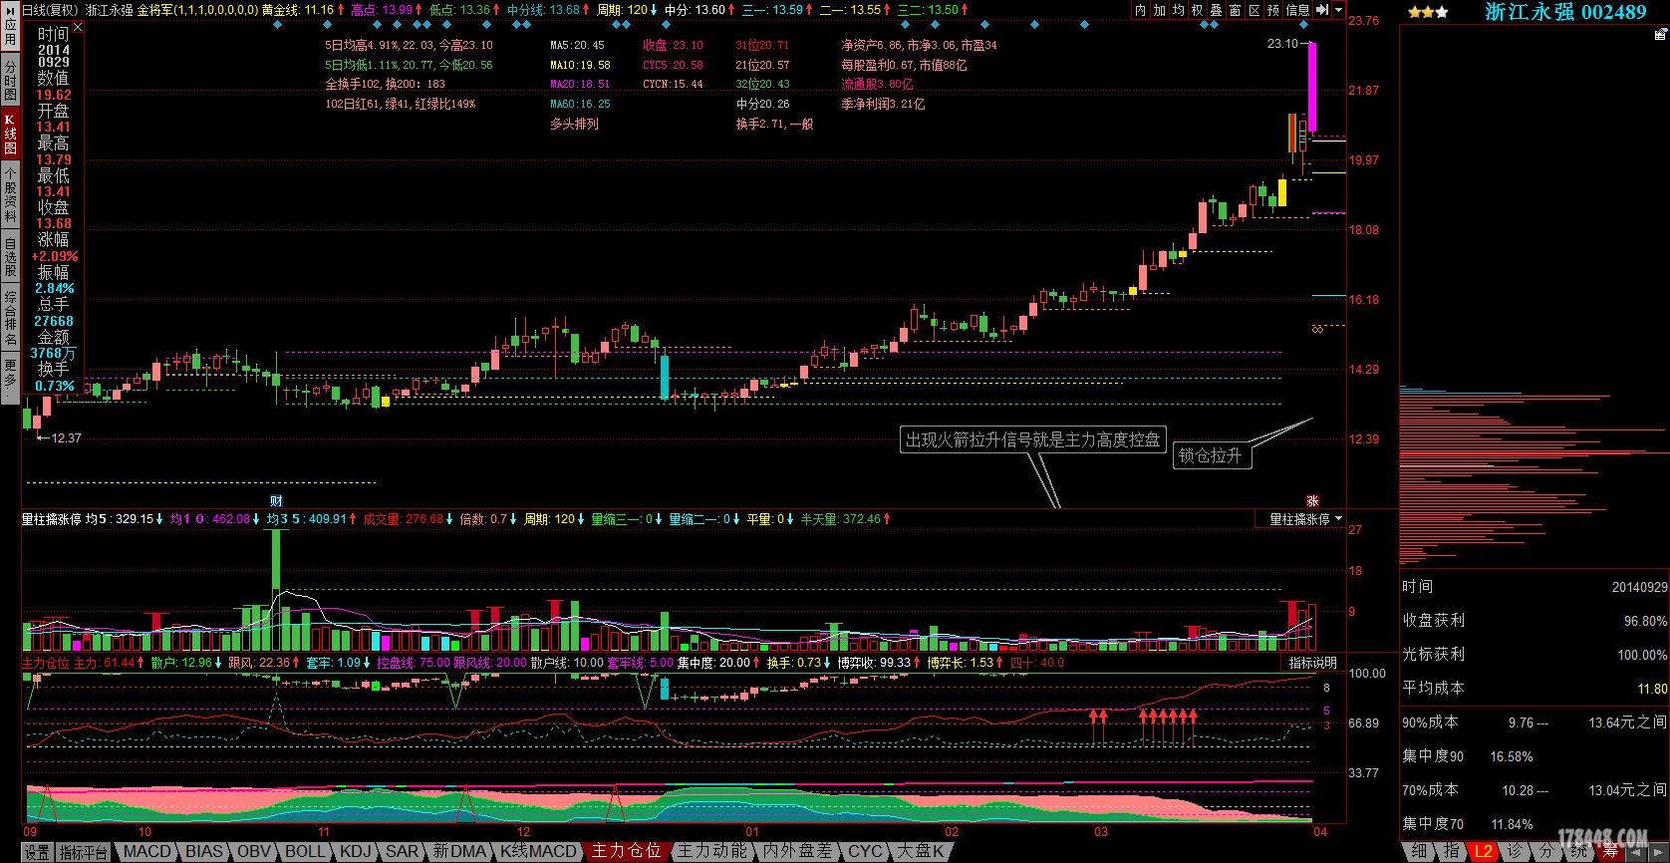Click the 加 toolbar button
This screenshot has width=1670, height=863.
tap(1160, 9)
